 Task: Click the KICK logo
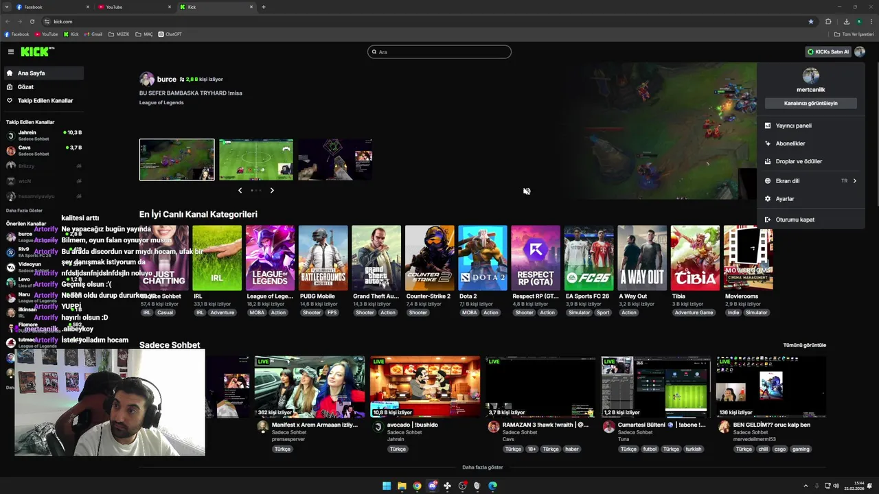(36, 51)
